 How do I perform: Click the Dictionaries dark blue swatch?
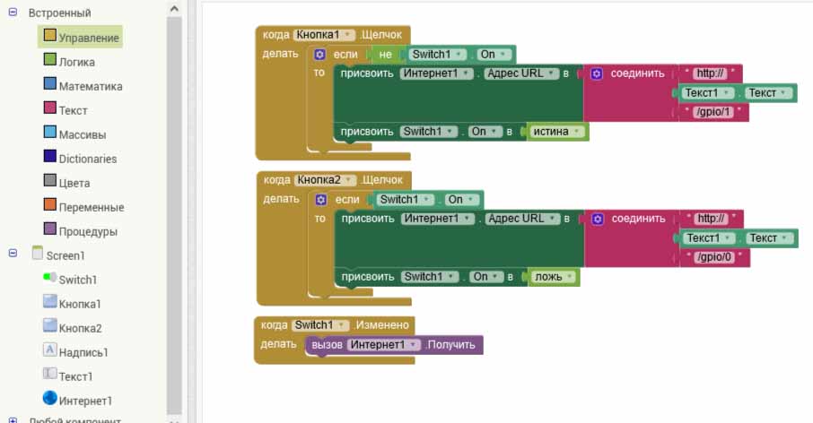tap(50, 158)
